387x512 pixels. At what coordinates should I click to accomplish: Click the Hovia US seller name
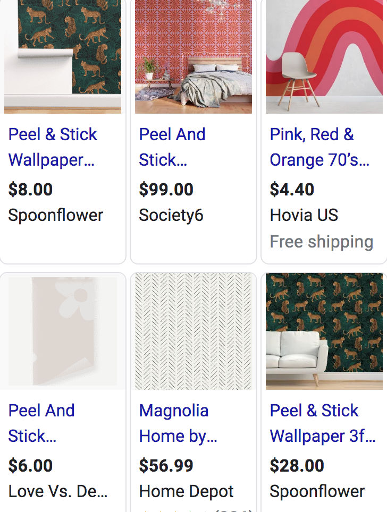pyautogui.click(x=304, y=215)
